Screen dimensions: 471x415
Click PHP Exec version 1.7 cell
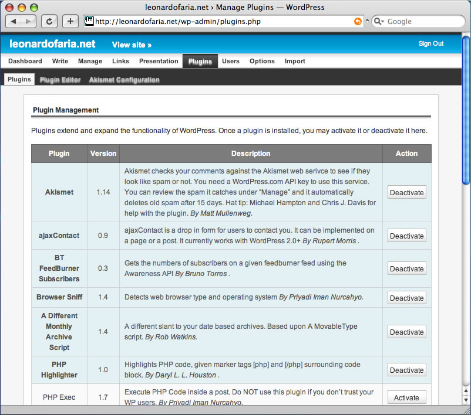pos(103,396)
